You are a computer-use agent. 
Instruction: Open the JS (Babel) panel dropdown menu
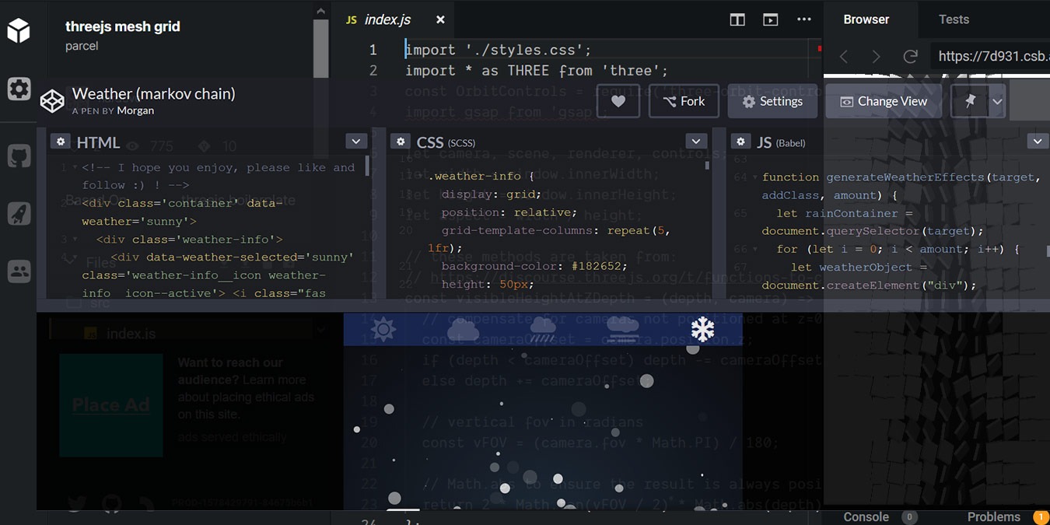1038,141
